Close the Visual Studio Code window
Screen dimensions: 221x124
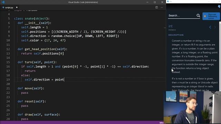[x=162, y=2]
